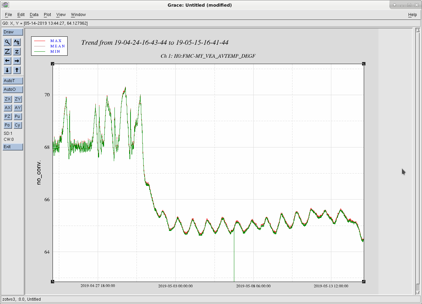
Task: Click the 'CW:0' status label
Action: [9, 139]
